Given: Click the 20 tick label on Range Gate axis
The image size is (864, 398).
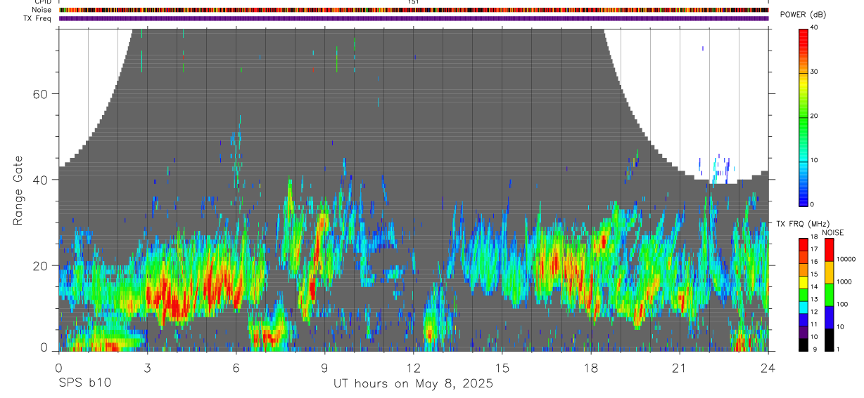Looking at the screenshot, I should click(41, 266).
